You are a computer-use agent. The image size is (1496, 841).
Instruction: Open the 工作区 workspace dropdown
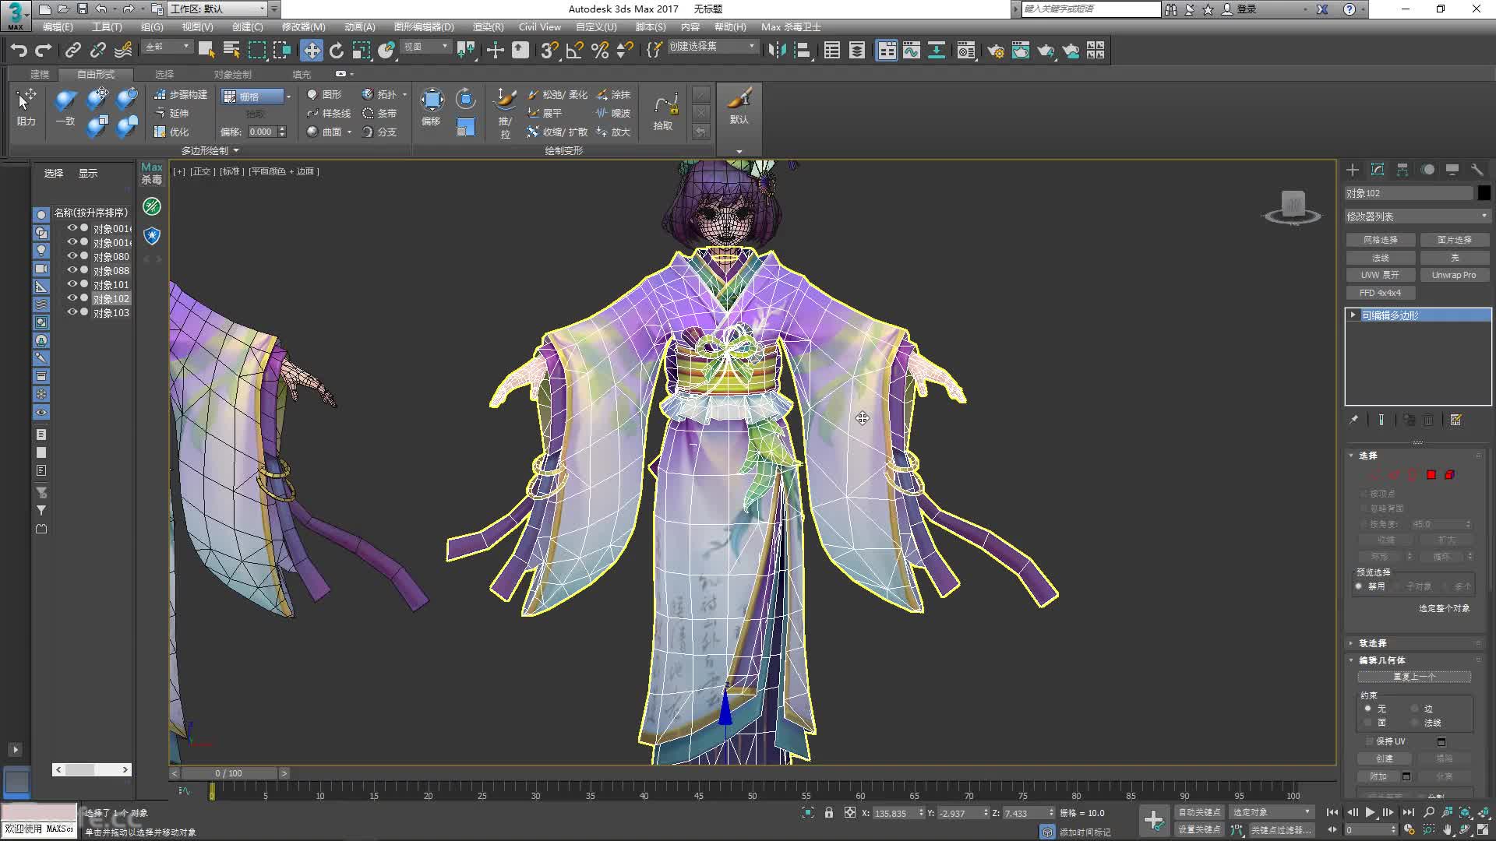tap(218, 9)
